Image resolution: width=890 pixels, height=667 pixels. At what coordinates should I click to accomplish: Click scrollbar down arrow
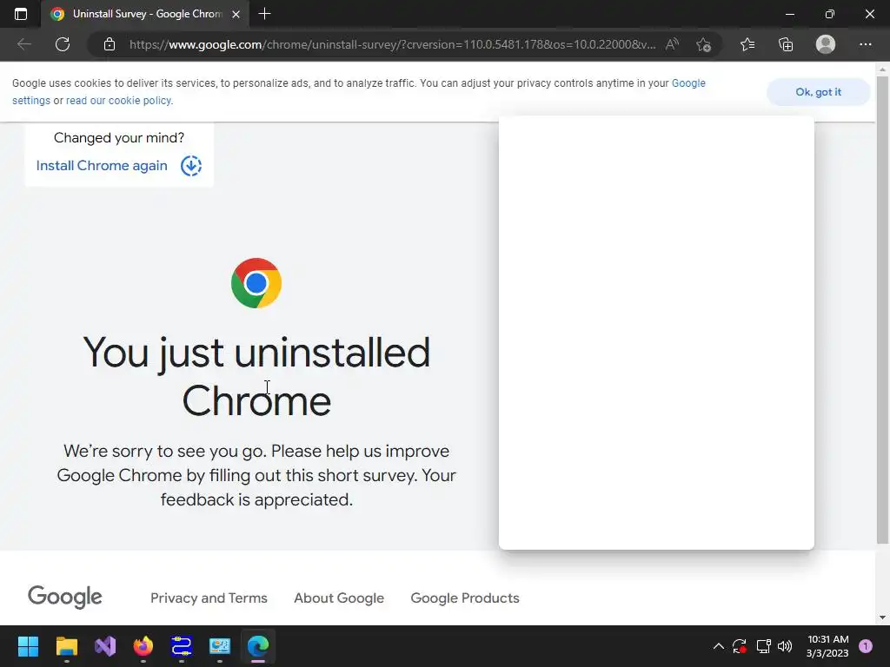pos(882,617)
